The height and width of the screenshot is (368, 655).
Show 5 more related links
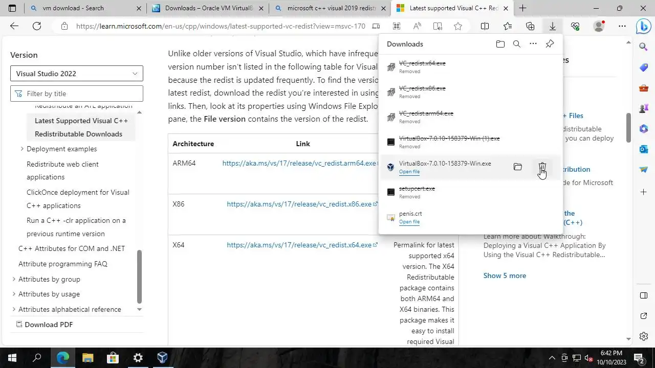505,275
